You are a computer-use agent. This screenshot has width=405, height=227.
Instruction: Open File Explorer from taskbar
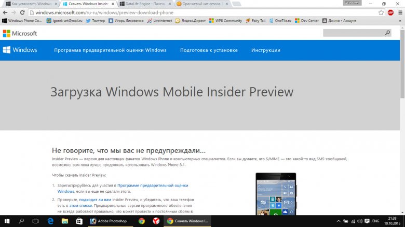[x=64, y=221]
